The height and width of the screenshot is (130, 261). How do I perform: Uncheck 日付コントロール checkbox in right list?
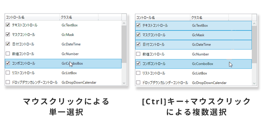(x=138, y=44)
